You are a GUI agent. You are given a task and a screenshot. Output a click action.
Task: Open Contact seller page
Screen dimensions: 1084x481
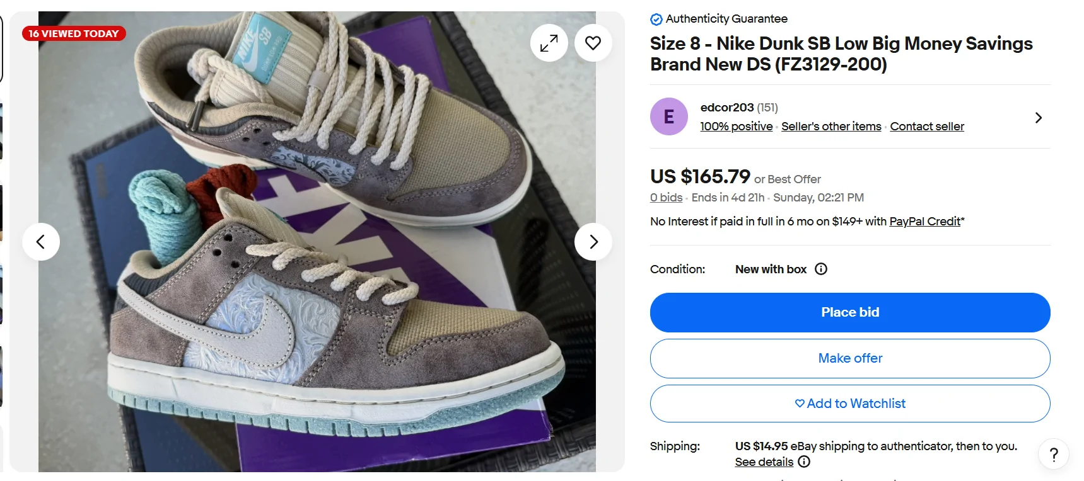click(926, 126)
